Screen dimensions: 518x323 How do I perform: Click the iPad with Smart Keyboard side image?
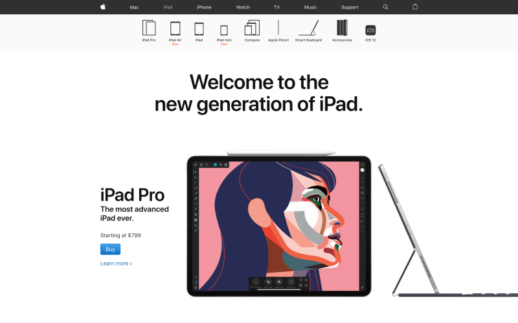[x=448, y=230]
